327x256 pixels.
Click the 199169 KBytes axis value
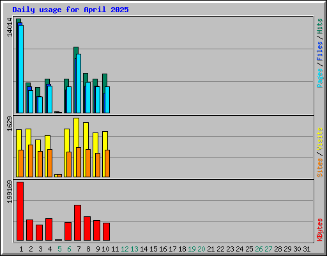point(10,192)
